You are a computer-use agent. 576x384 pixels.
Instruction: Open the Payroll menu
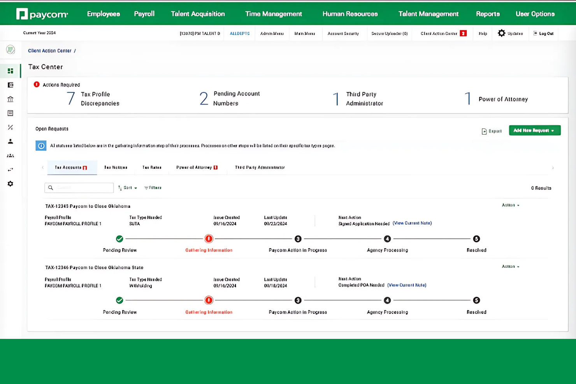[x=144, y=14]
